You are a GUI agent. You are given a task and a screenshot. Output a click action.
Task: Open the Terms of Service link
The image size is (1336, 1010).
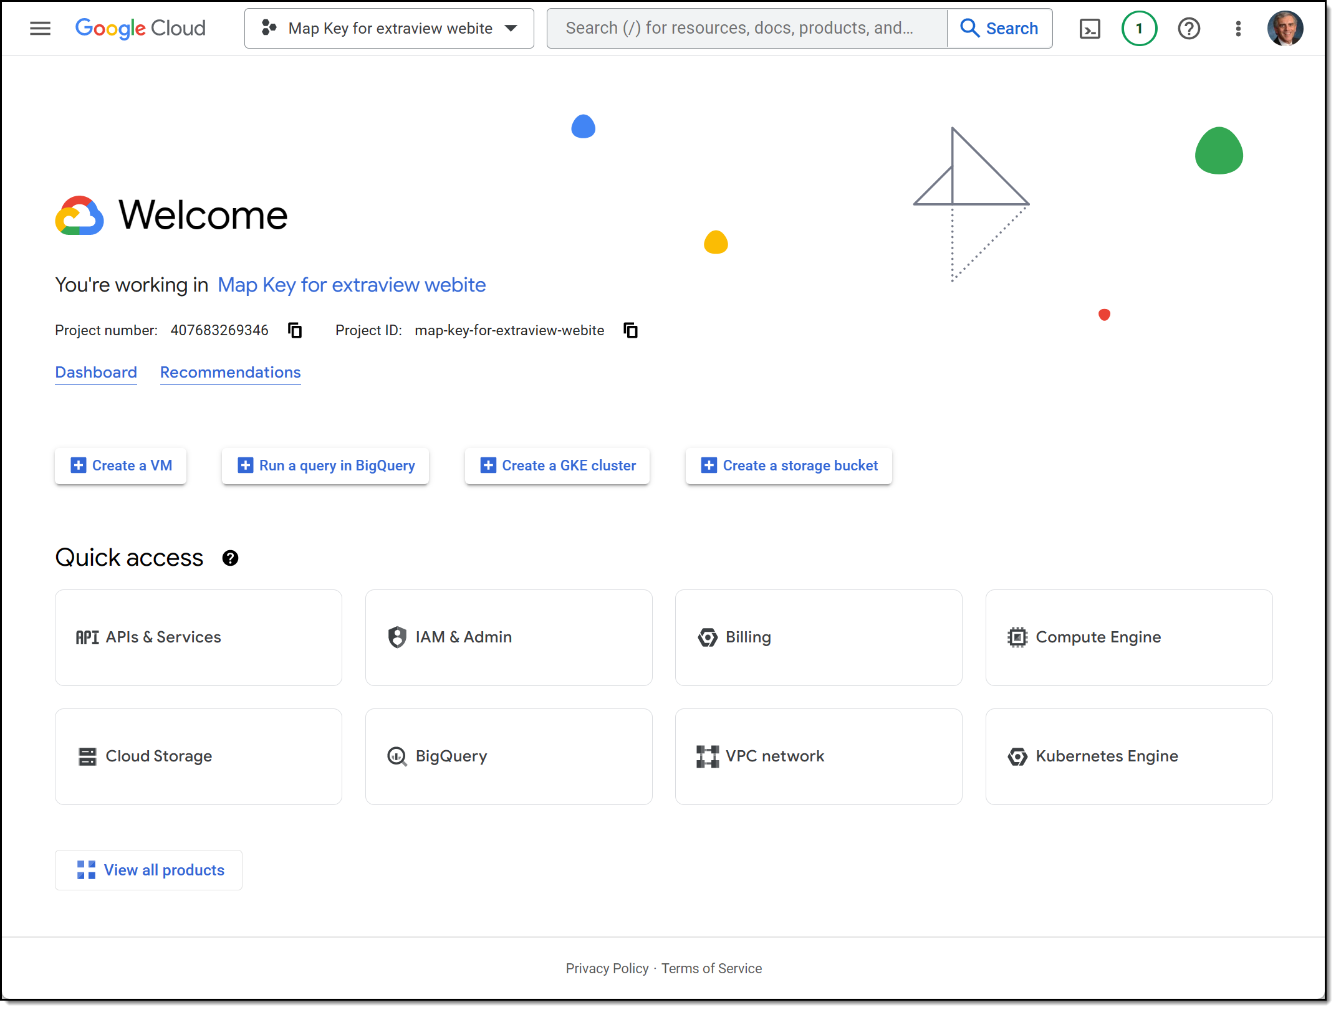(711, 969)
